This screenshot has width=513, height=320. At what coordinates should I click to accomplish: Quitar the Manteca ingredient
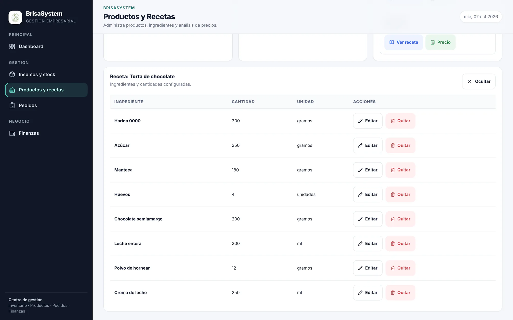point(400,170)
